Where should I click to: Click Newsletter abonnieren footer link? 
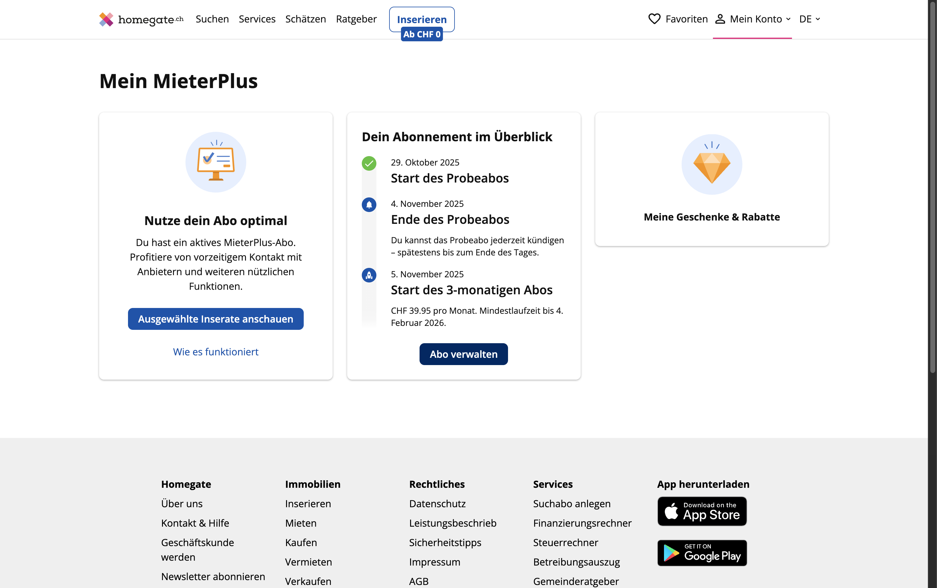tap(213, 577)
